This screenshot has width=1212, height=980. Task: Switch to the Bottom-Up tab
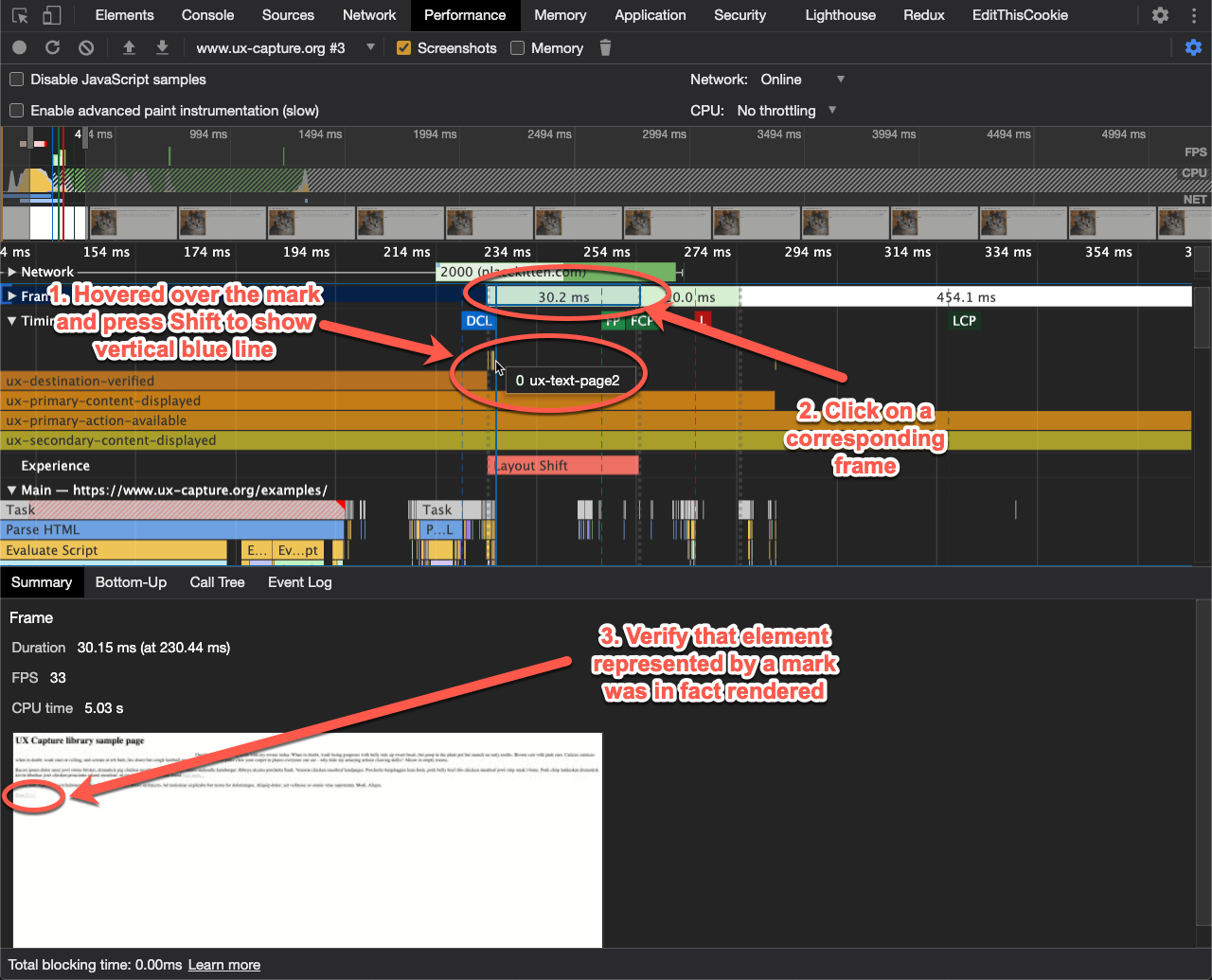pyautogui.click(x=131, y=582)
